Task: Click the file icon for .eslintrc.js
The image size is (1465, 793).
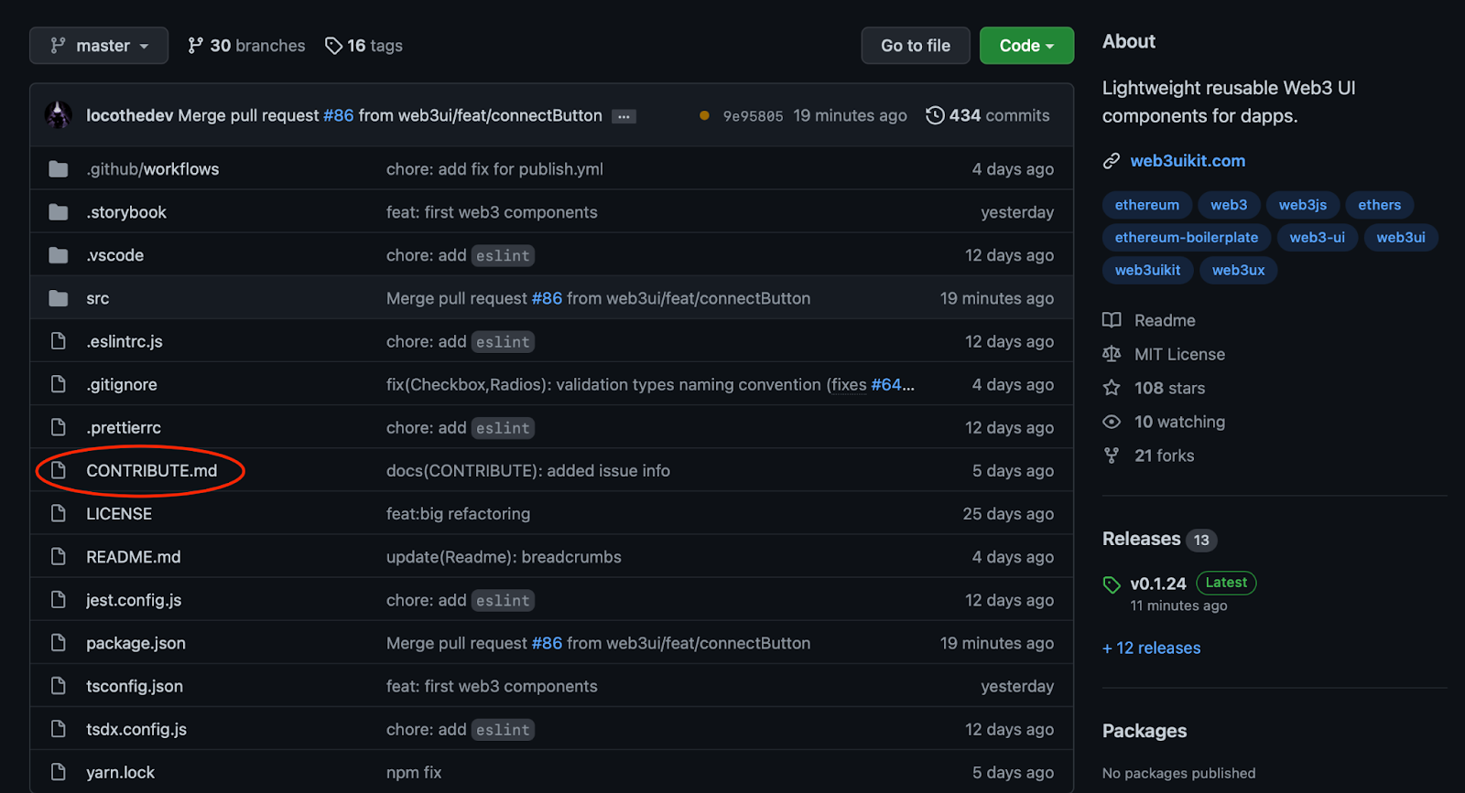Action: pyautogui.click(x=59, y=341)
